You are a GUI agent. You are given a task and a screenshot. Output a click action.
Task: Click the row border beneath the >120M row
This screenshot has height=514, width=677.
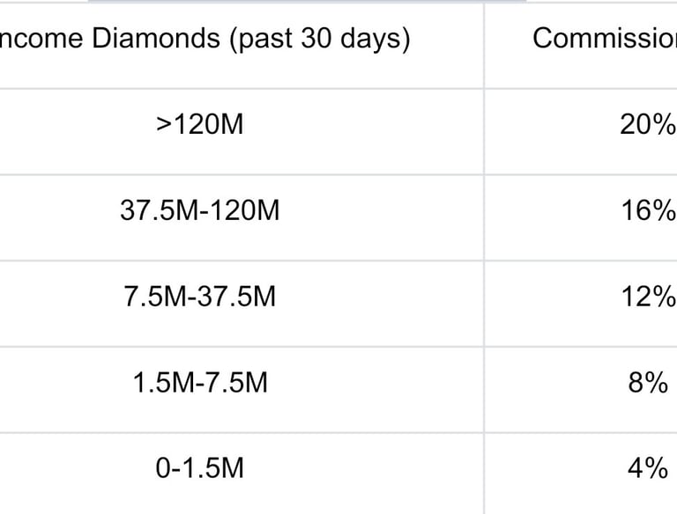tap(264, 174)
